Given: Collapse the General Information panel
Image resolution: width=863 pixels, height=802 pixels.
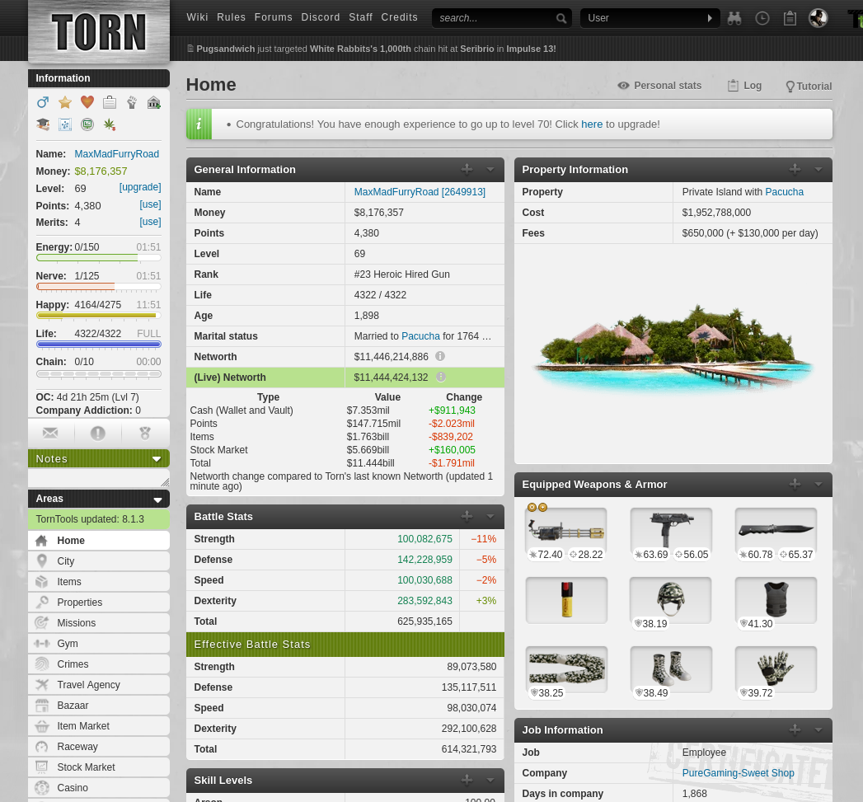Looking at the screenshot, I should (x=490, y=169).
